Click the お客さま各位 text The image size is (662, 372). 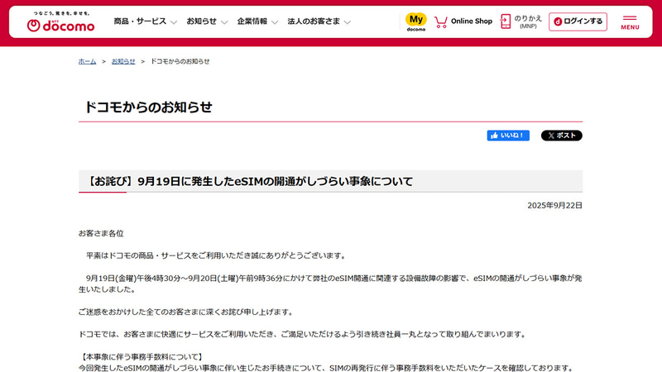(x=101, y=234)
